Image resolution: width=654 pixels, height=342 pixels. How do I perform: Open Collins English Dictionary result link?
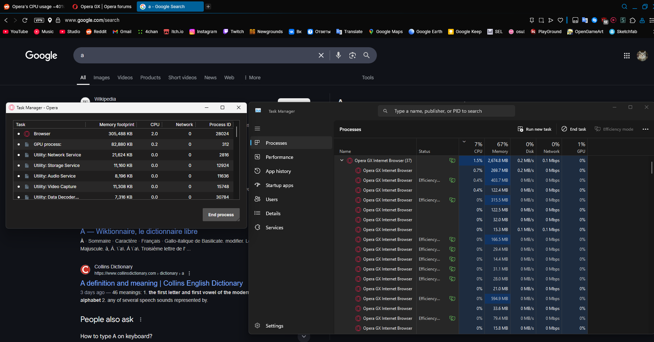(161, 283)
